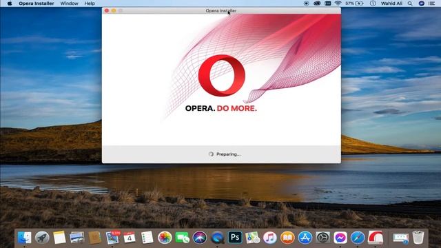Open the brown Contacts book in Dock
This screenshot has height=248, width=441.
click(95, 238)
